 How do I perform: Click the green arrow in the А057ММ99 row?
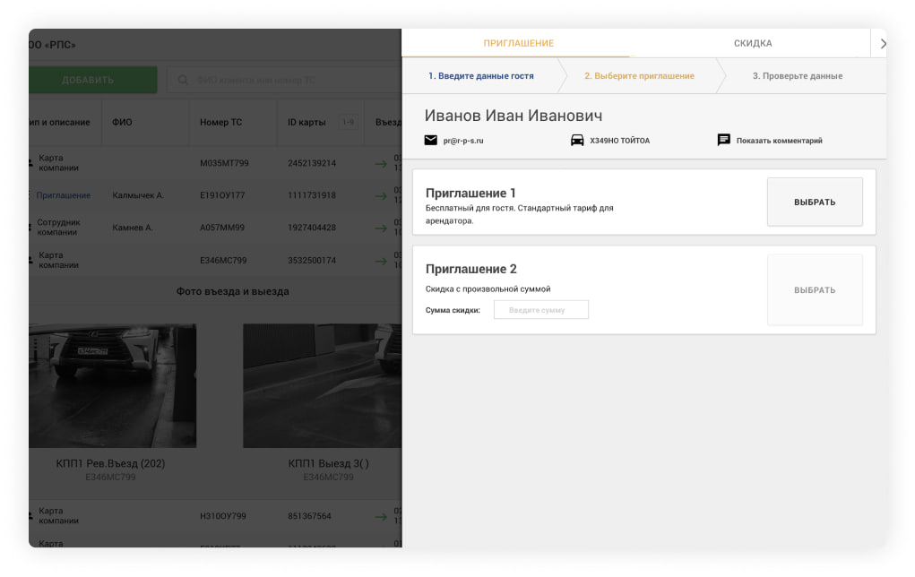pyautogui.click(x=381, y=228)
